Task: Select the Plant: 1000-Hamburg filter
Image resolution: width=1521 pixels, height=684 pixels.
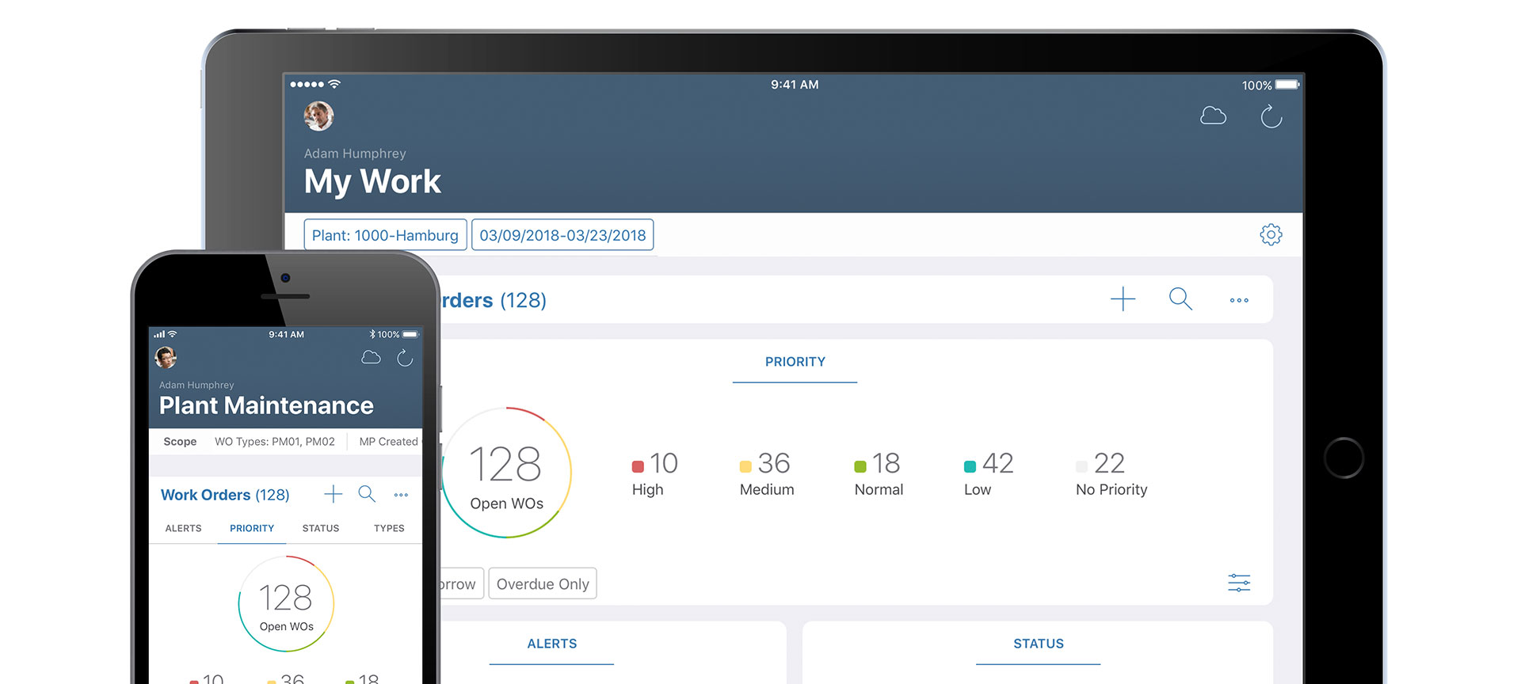Action: (x=385, y=235)
